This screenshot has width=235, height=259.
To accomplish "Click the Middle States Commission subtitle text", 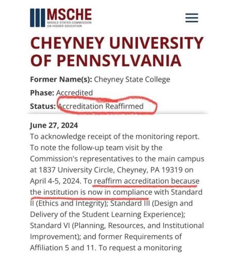I will tap(69, 24).
